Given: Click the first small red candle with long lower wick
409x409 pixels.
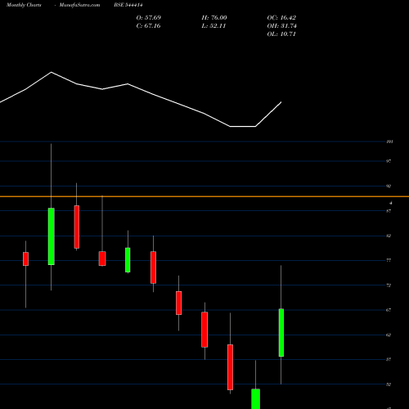Looking at the screenshot, I should click(x=25, y=258).
